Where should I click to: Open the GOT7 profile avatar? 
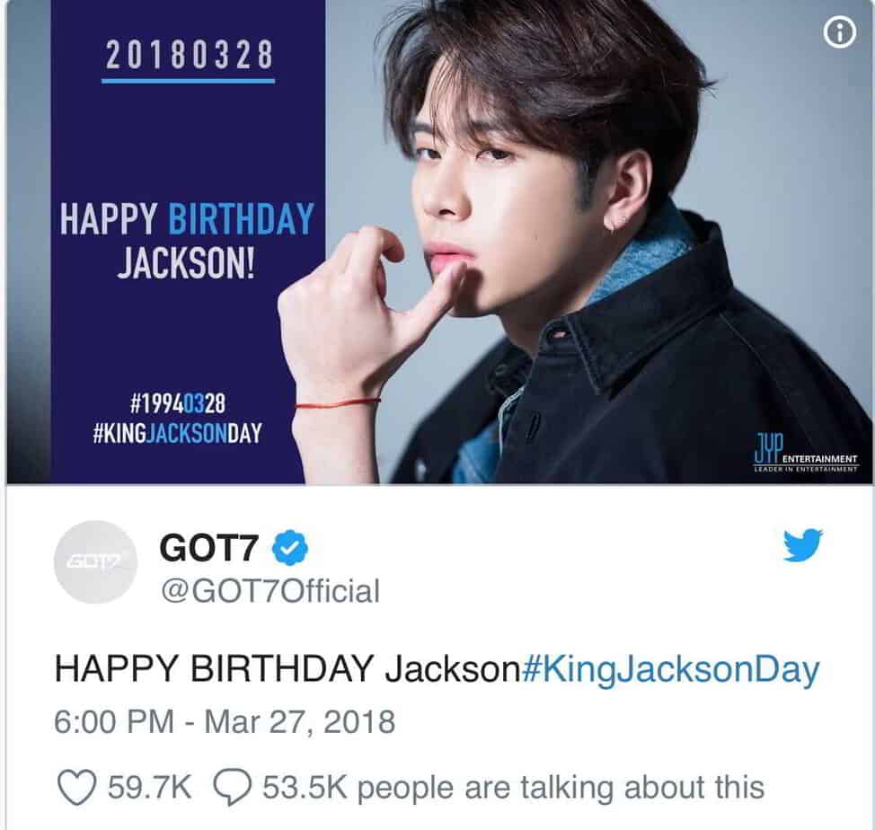pos(96,561)
